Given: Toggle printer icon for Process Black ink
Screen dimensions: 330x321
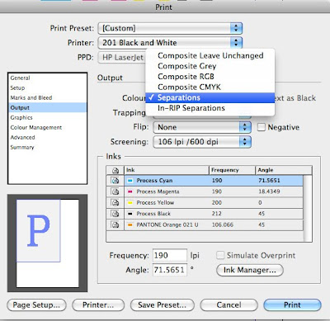Looking at the screenshot, I should pos(115,214).
